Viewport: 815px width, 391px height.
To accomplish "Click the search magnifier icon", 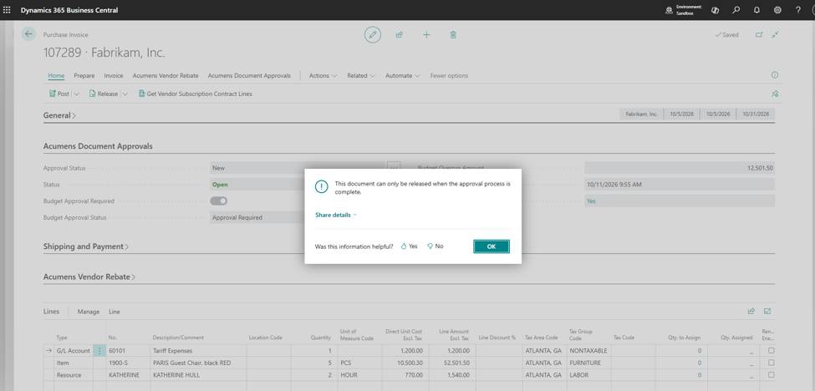I will pyautogui.click(x=736, y=10).
